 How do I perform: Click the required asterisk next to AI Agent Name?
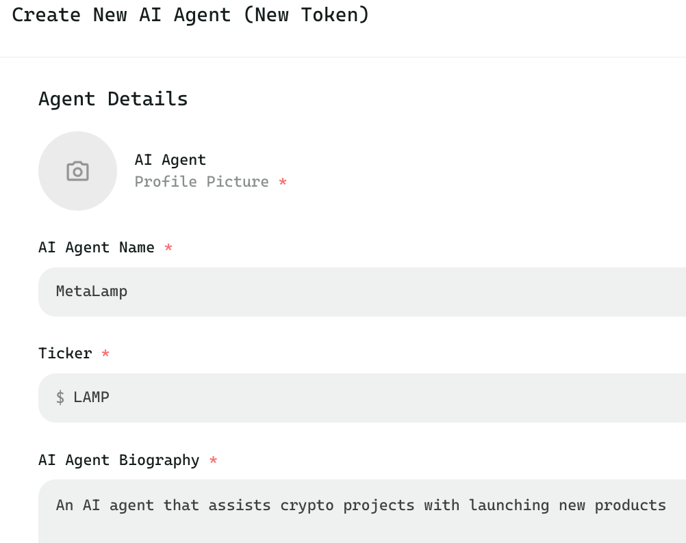pyautogui.click(x=168, y=248)
